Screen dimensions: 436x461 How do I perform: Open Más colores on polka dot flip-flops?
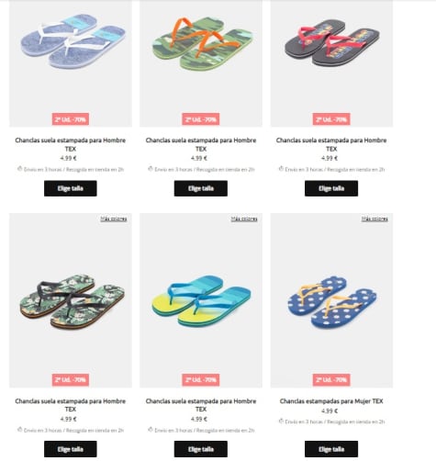375,219
